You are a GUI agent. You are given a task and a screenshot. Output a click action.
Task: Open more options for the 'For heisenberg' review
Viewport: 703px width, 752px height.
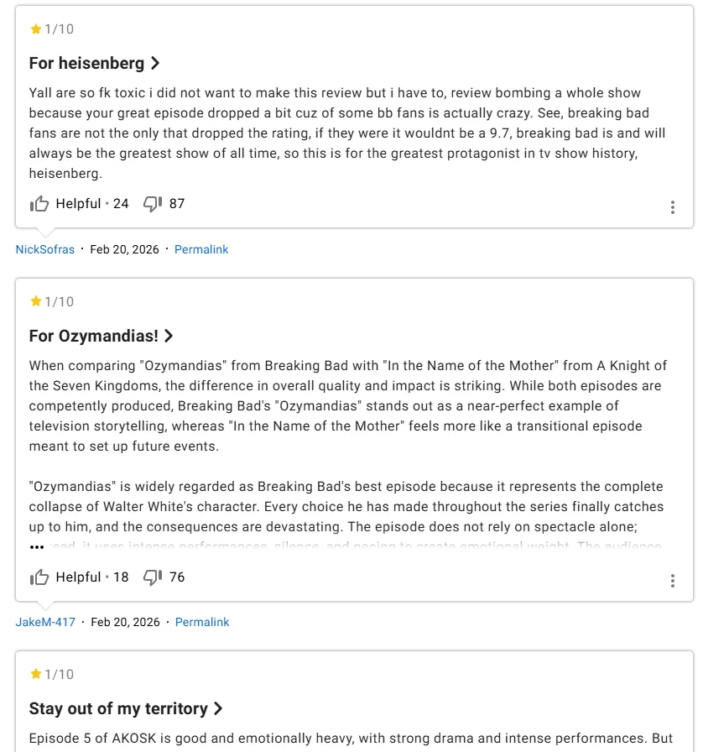coord(672,207)
